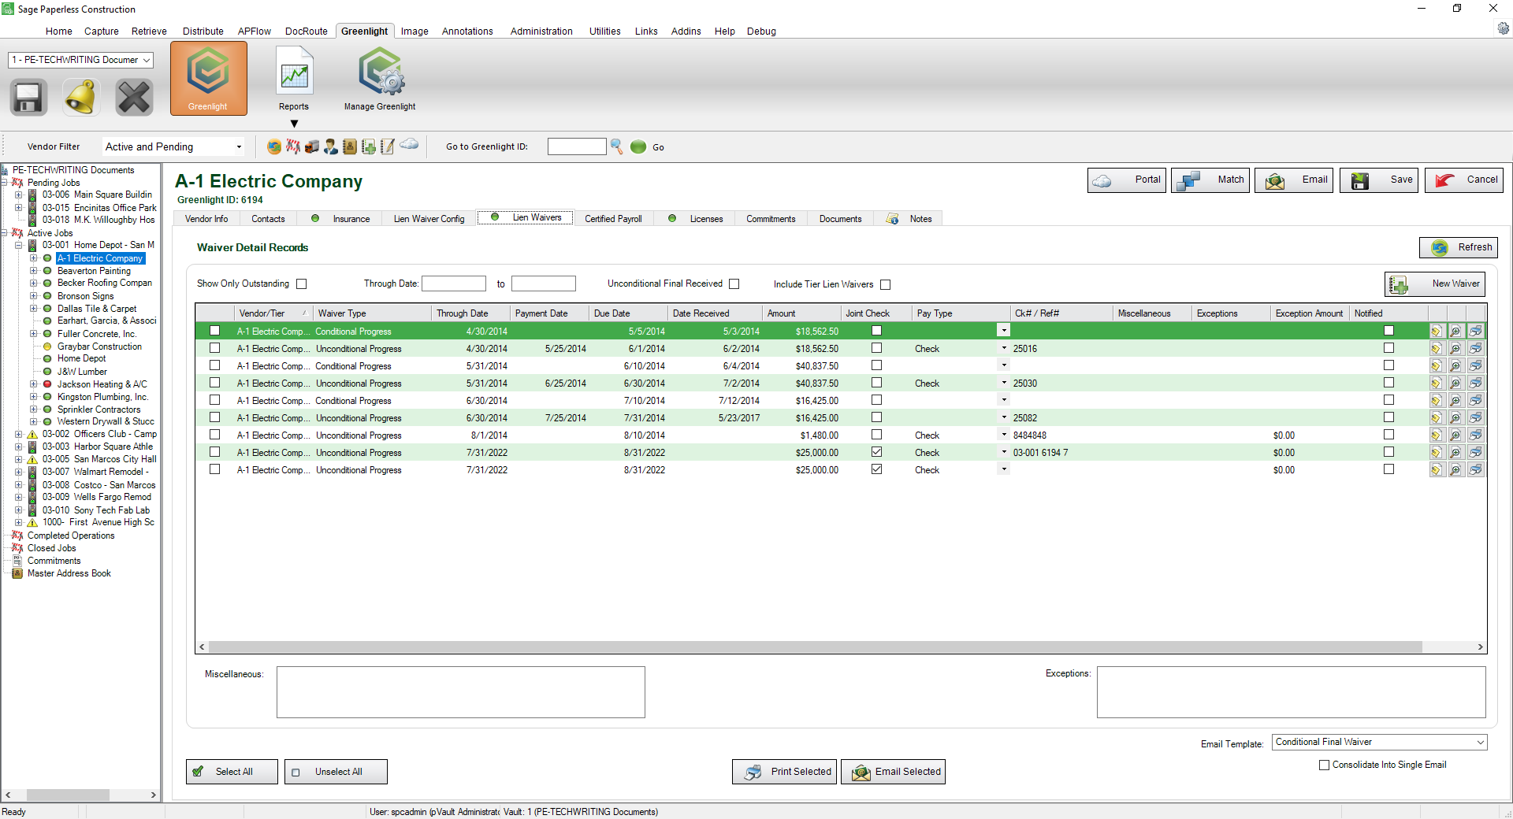This screenshot has width=1513, height=819.
Task: Click the person vendor toolbar icon
Action: click(x=331, y=146)
